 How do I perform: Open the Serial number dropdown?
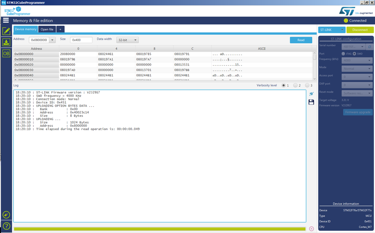coord(353,47)
